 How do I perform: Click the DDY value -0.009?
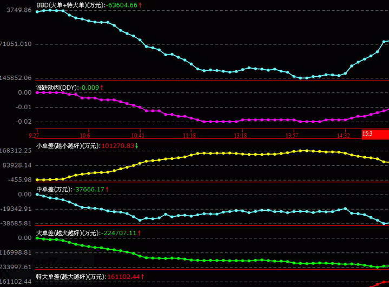click(x=89, y=88)
